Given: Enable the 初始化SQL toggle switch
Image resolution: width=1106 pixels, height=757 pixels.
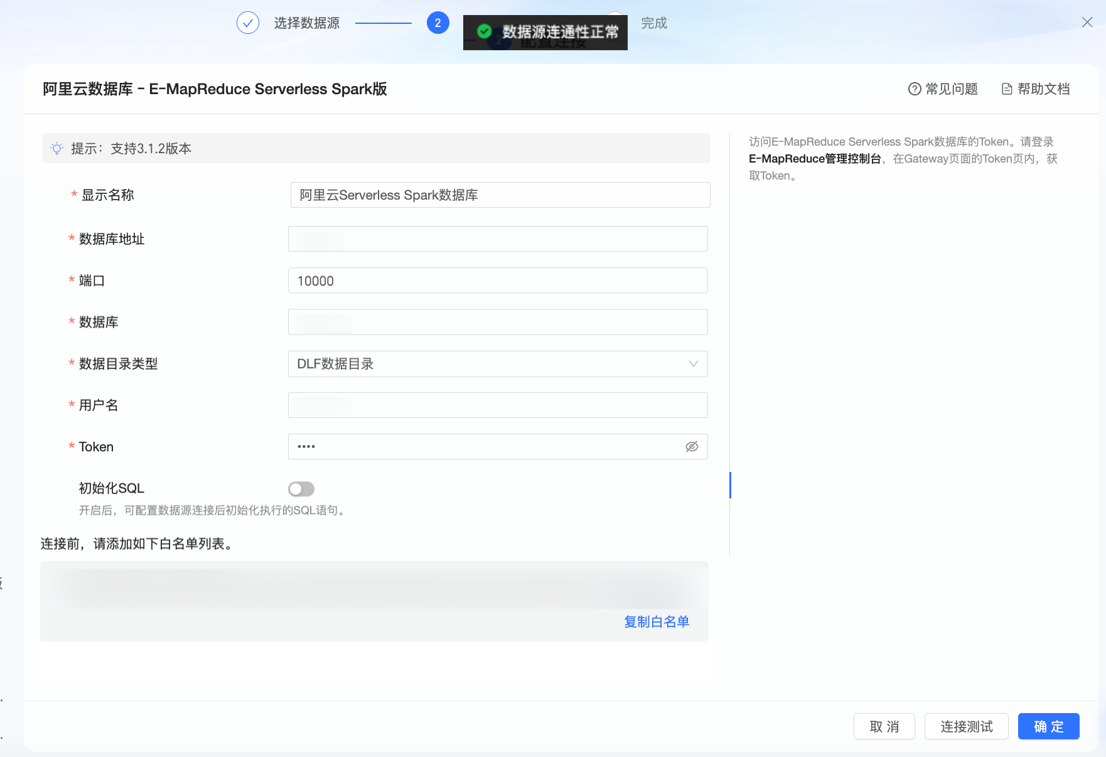Looking at the screenshot, I should pos(301,489).
